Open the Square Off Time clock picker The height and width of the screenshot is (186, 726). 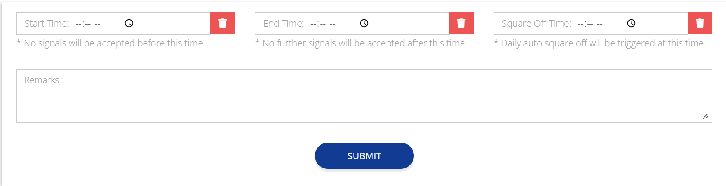coord(631,24)
